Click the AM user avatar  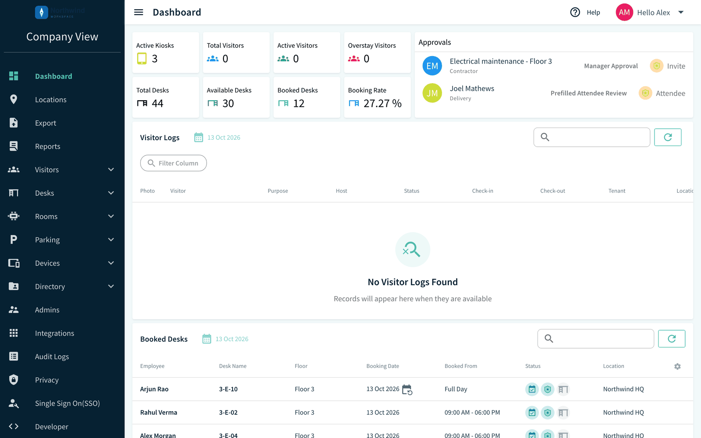click(x=624, y=12)
